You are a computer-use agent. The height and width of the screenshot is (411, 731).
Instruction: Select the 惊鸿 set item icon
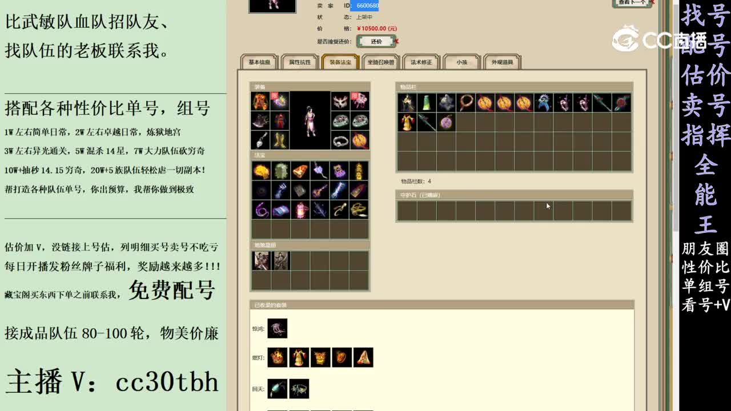click(278, 328)
